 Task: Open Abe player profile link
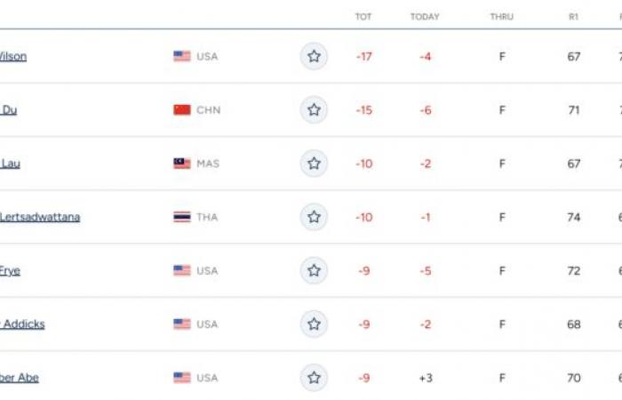pos(20,378)
